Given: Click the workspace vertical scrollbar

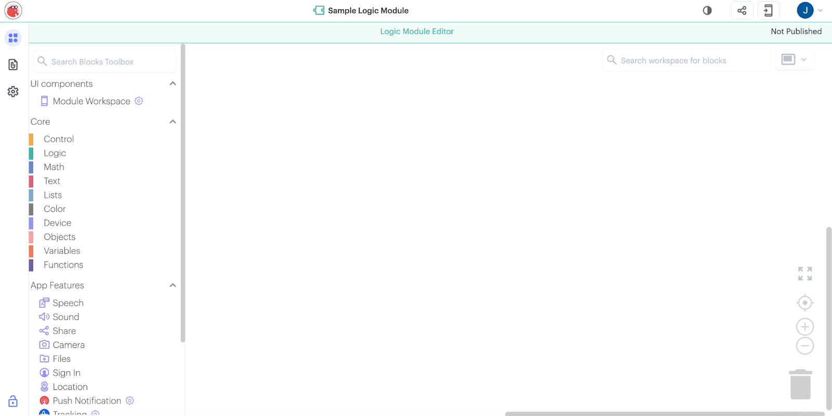Looking at the screenshot, I should 829,319.
